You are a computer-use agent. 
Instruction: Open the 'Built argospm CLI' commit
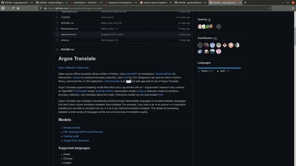[110, 40]
